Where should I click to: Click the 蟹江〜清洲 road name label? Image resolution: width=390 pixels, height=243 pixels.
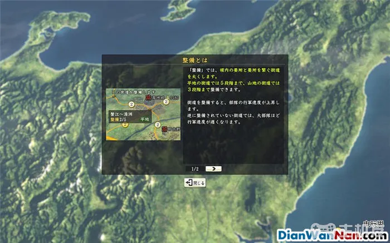121,115
